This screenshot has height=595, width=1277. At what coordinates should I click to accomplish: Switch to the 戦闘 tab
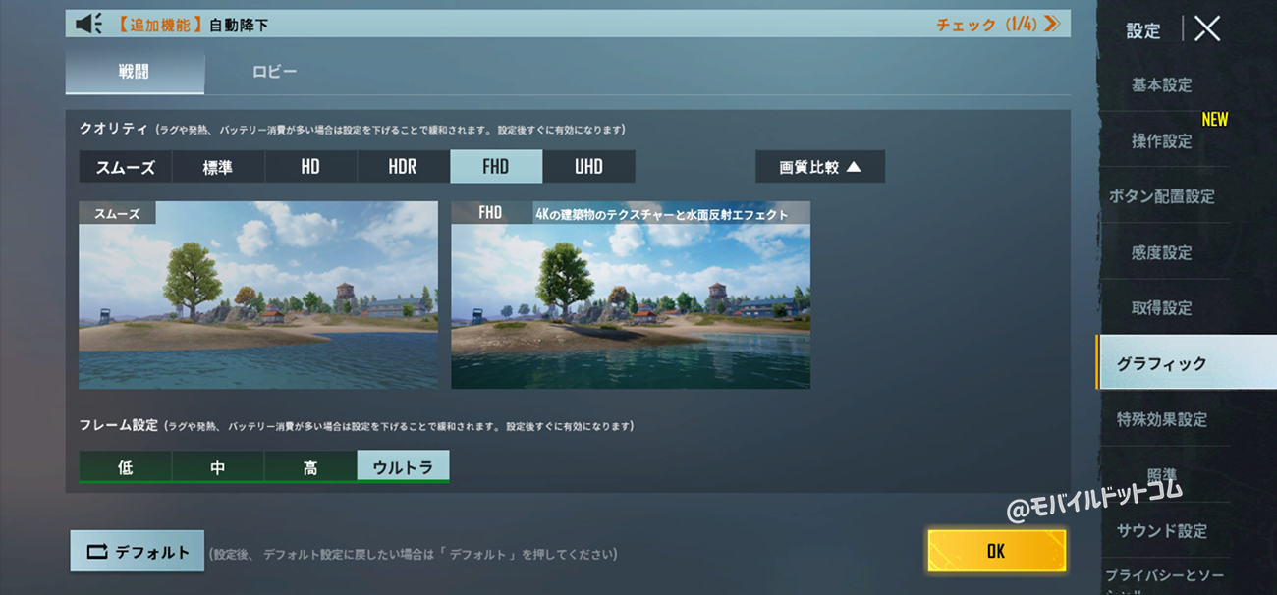(x=135, y=73)
